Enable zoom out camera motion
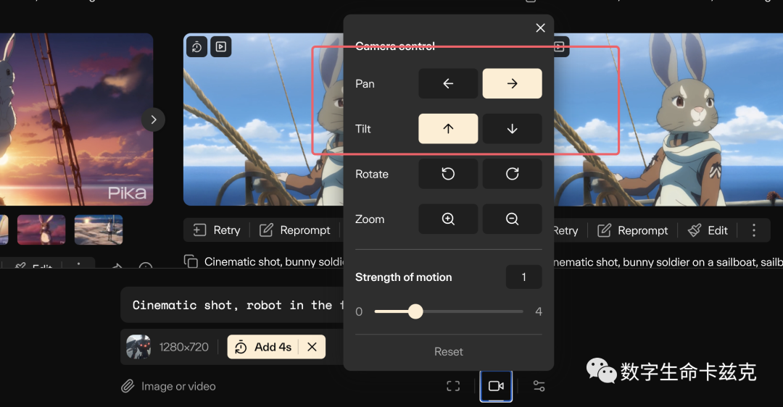The width and height of the screenshot is (783, 407). [512, 219]
